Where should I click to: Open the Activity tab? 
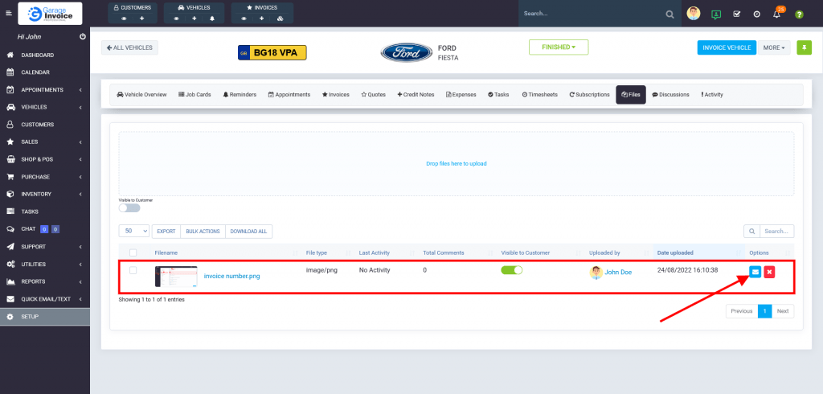pyautogui.click(x=712, y=95)
